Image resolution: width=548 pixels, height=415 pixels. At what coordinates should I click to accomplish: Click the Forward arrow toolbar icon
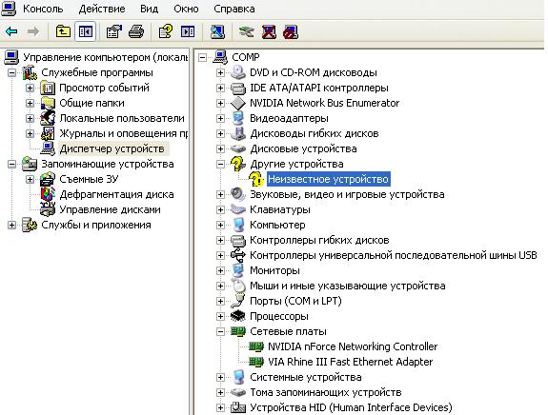[x=33, y=32]
